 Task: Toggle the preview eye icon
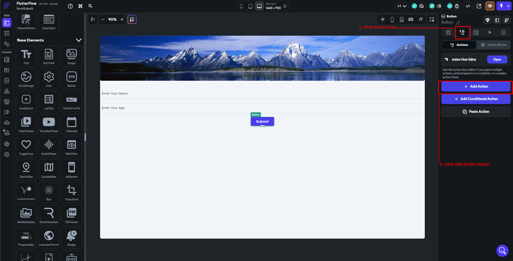pyautogui.click(x=490, y=6)
